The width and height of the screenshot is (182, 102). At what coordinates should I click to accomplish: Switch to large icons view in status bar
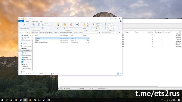[x=120, y=74]
